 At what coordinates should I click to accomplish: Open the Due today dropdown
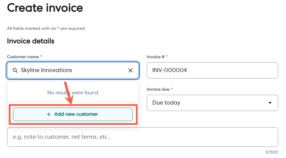tap(212, 103)
